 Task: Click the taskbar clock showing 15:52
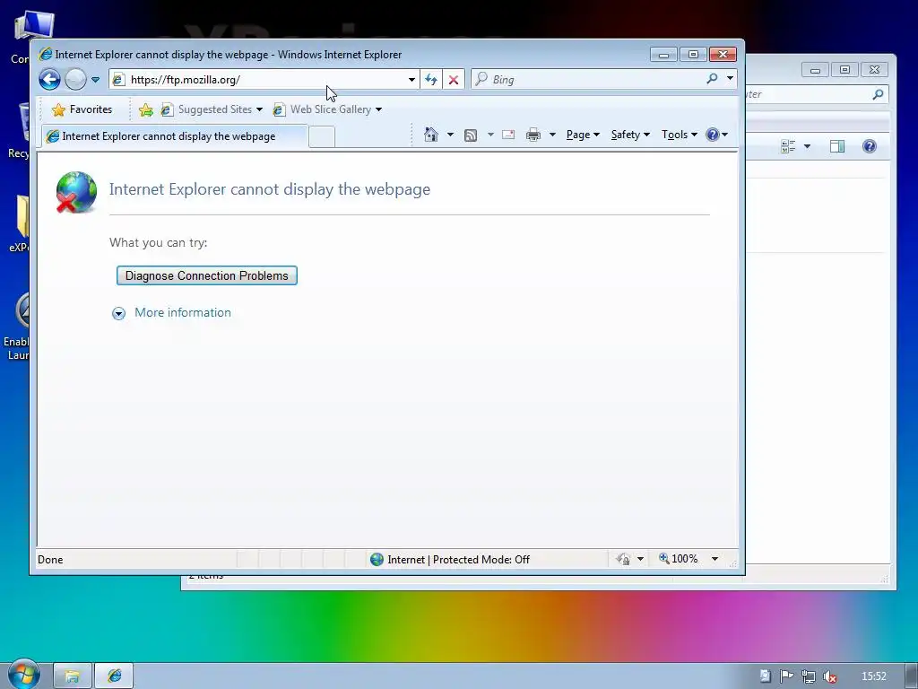pyautogui.click(x=873, y=676)
